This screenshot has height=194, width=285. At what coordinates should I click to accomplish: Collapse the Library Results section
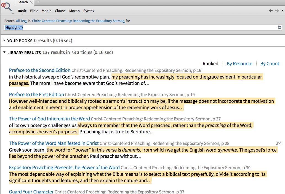click(4, 52)
